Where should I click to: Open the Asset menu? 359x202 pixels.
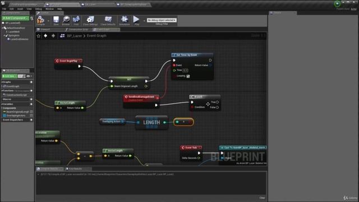coord(20,9)
